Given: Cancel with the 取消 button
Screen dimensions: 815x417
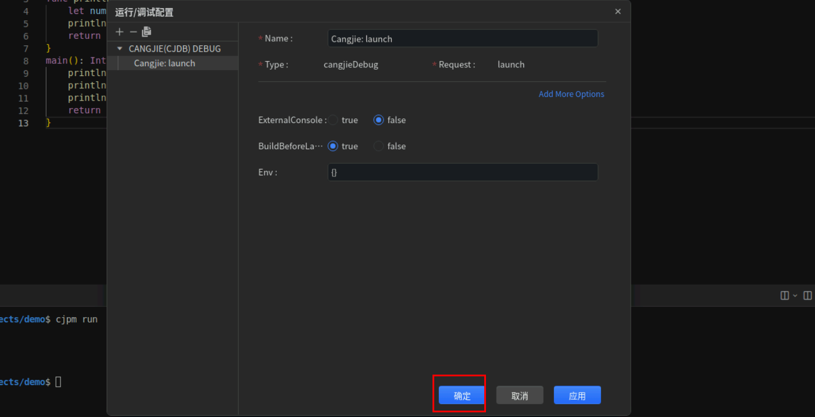Looking at the screenshot, I should (520, 396).
